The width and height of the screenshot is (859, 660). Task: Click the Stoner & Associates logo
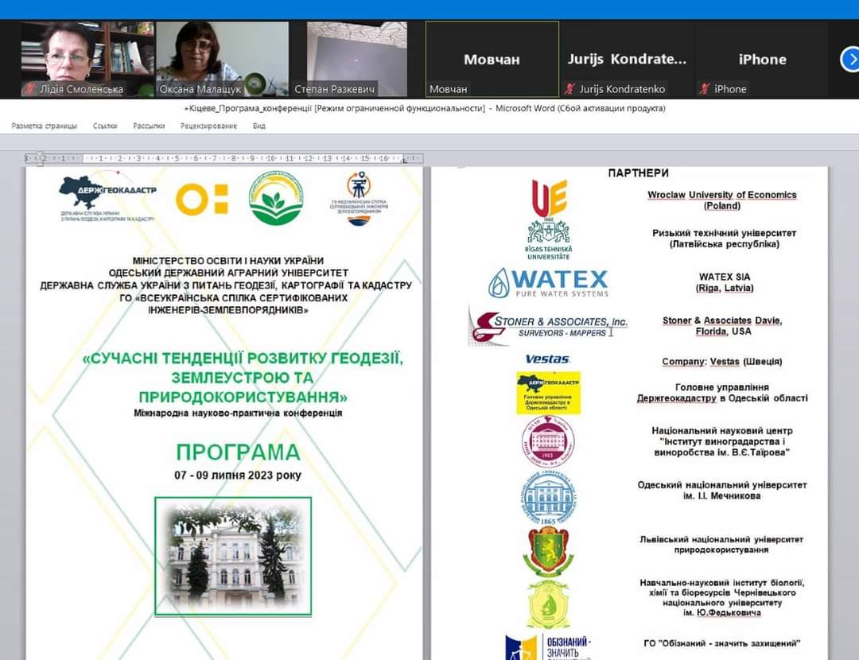pyautogui.click(x=548, y=326)
